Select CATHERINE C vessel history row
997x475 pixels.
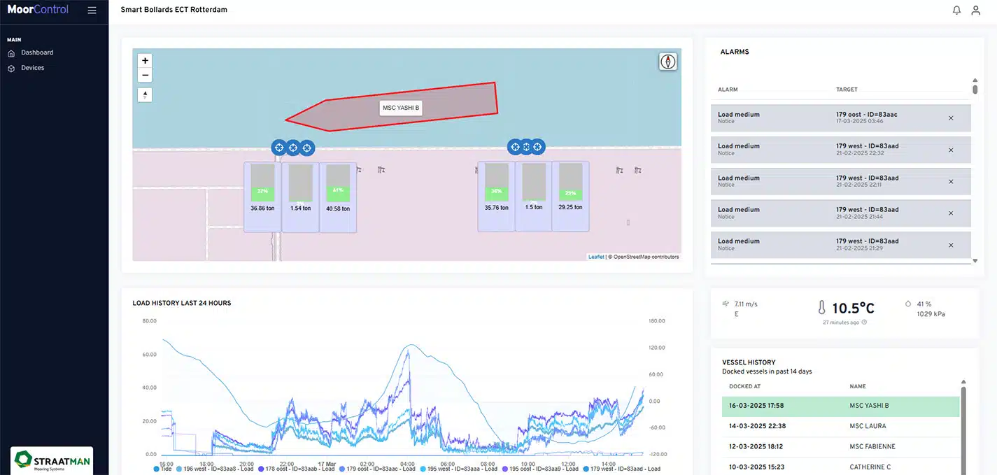point(840,467)
